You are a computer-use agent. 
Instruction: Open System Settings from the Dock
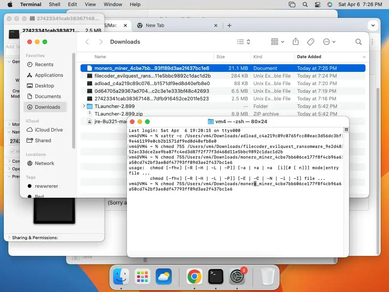point(237,276)
